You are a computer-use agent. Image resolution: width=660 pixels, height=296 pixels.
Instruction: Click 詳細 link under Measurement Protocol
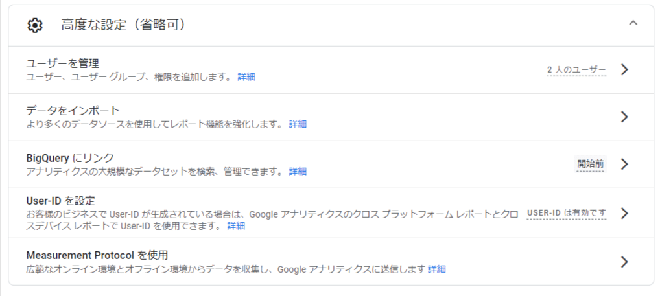(x=437, y=269)
